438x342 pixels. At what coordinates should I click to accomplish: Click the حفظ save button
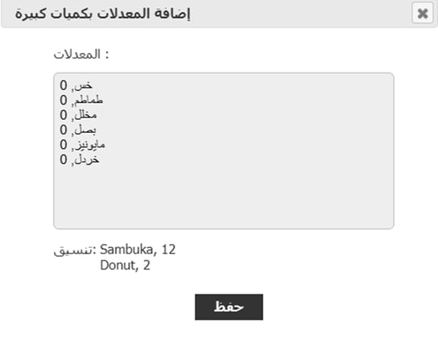229,307
